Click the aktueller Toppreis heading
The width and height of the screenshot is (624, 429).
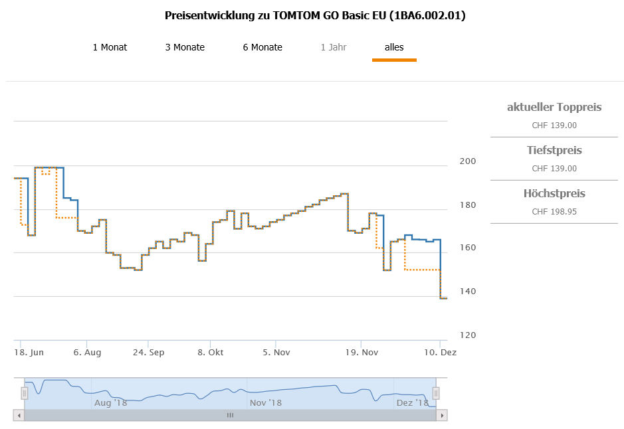[554, 107]
